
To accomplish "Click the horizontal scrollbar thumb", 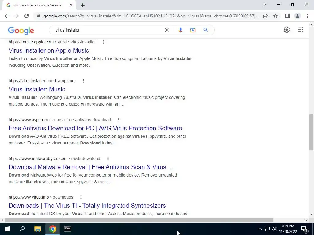I will (x=139, y=220).
